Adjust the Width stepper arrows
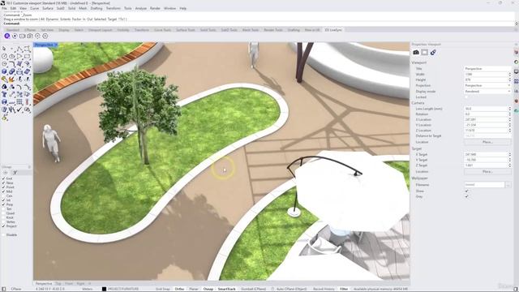Image resolution: width=519 pixels, height=292 pixels. tap(510, 74)
